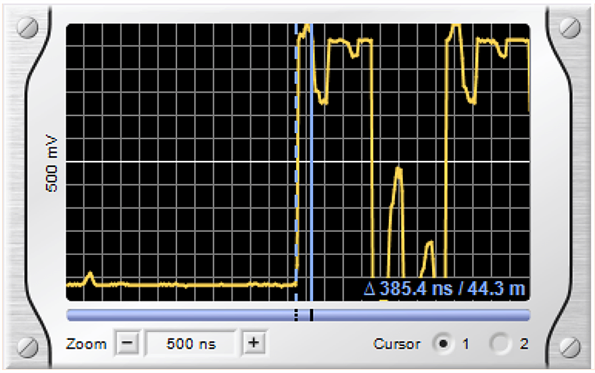The image size is (595, 373).
Task: Click the top-right panel screw
Action: [x=570, y=27]
